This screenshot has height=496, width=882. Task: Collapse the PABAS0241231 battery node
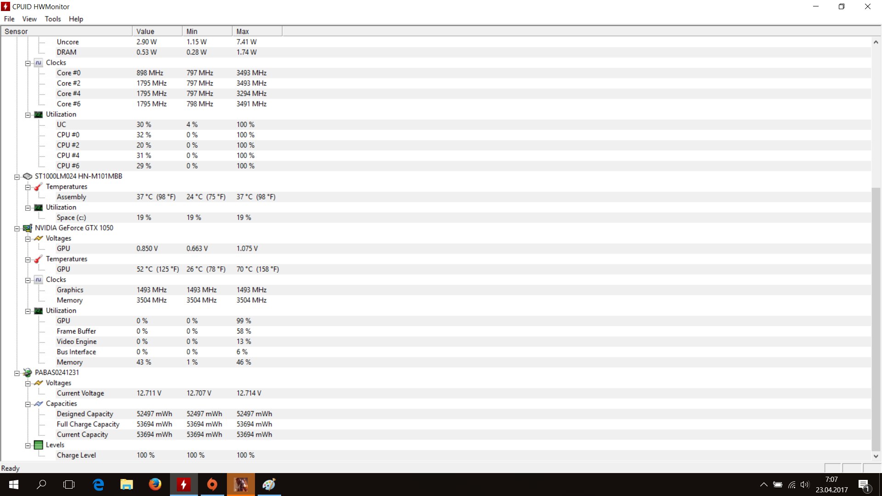(17, 373)
